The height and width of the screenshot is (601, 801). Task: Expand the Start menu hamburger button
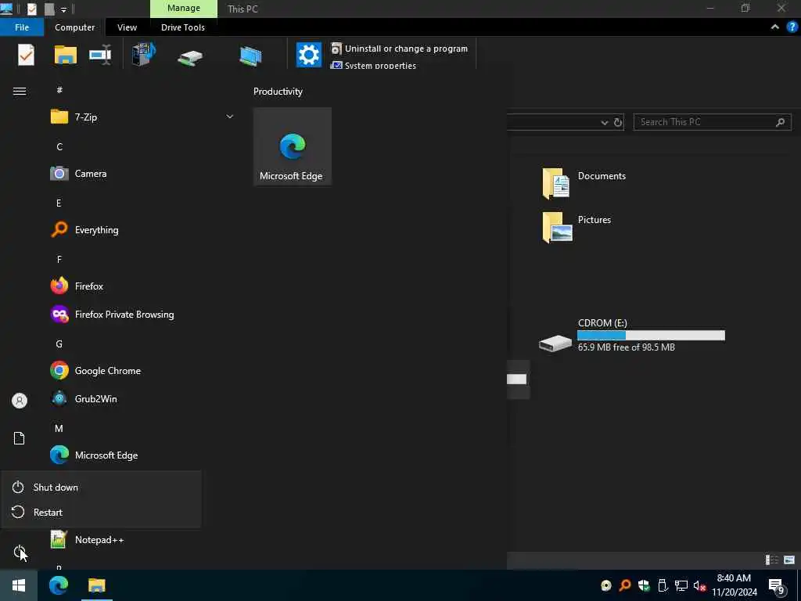[20, 91]
